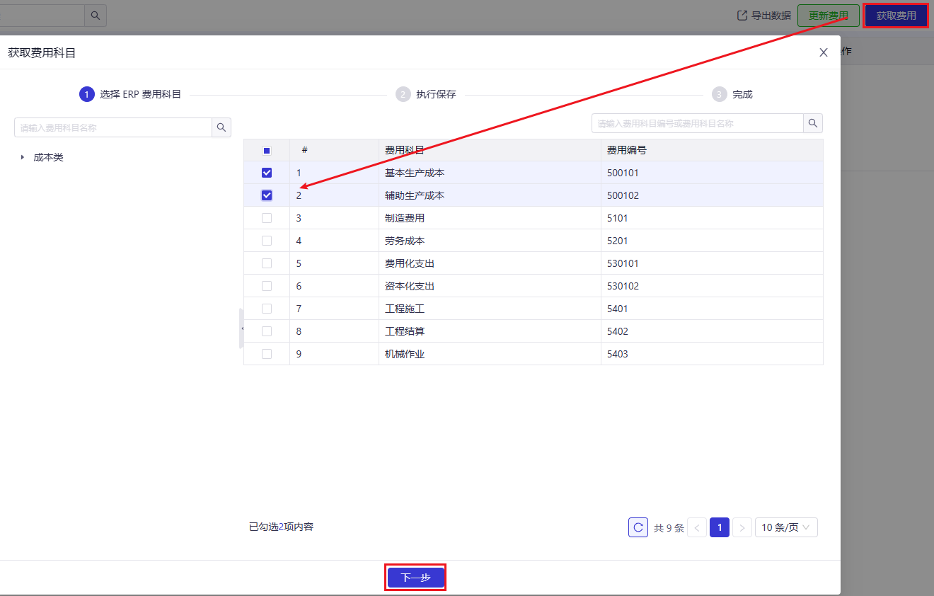Screen dimensions: 934x596
Task: Click the 机械作业 cell
Action: [490, 354]
